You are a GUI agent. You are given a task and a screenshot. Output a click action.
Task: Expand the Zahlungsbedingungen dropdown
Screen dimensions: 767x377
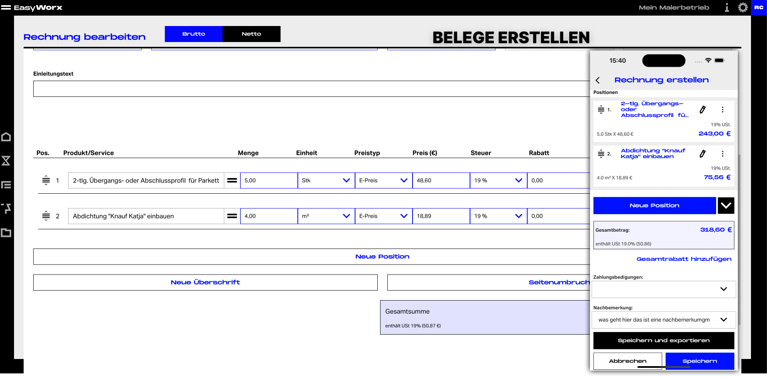664,289
